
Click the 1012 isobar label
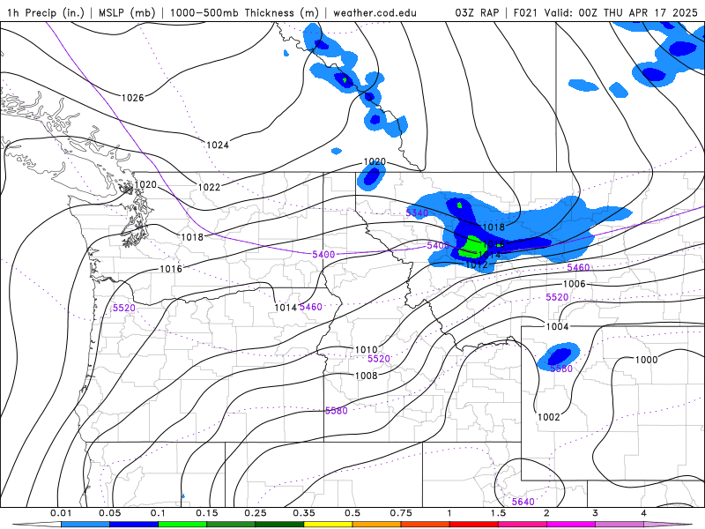coord(477,264)
